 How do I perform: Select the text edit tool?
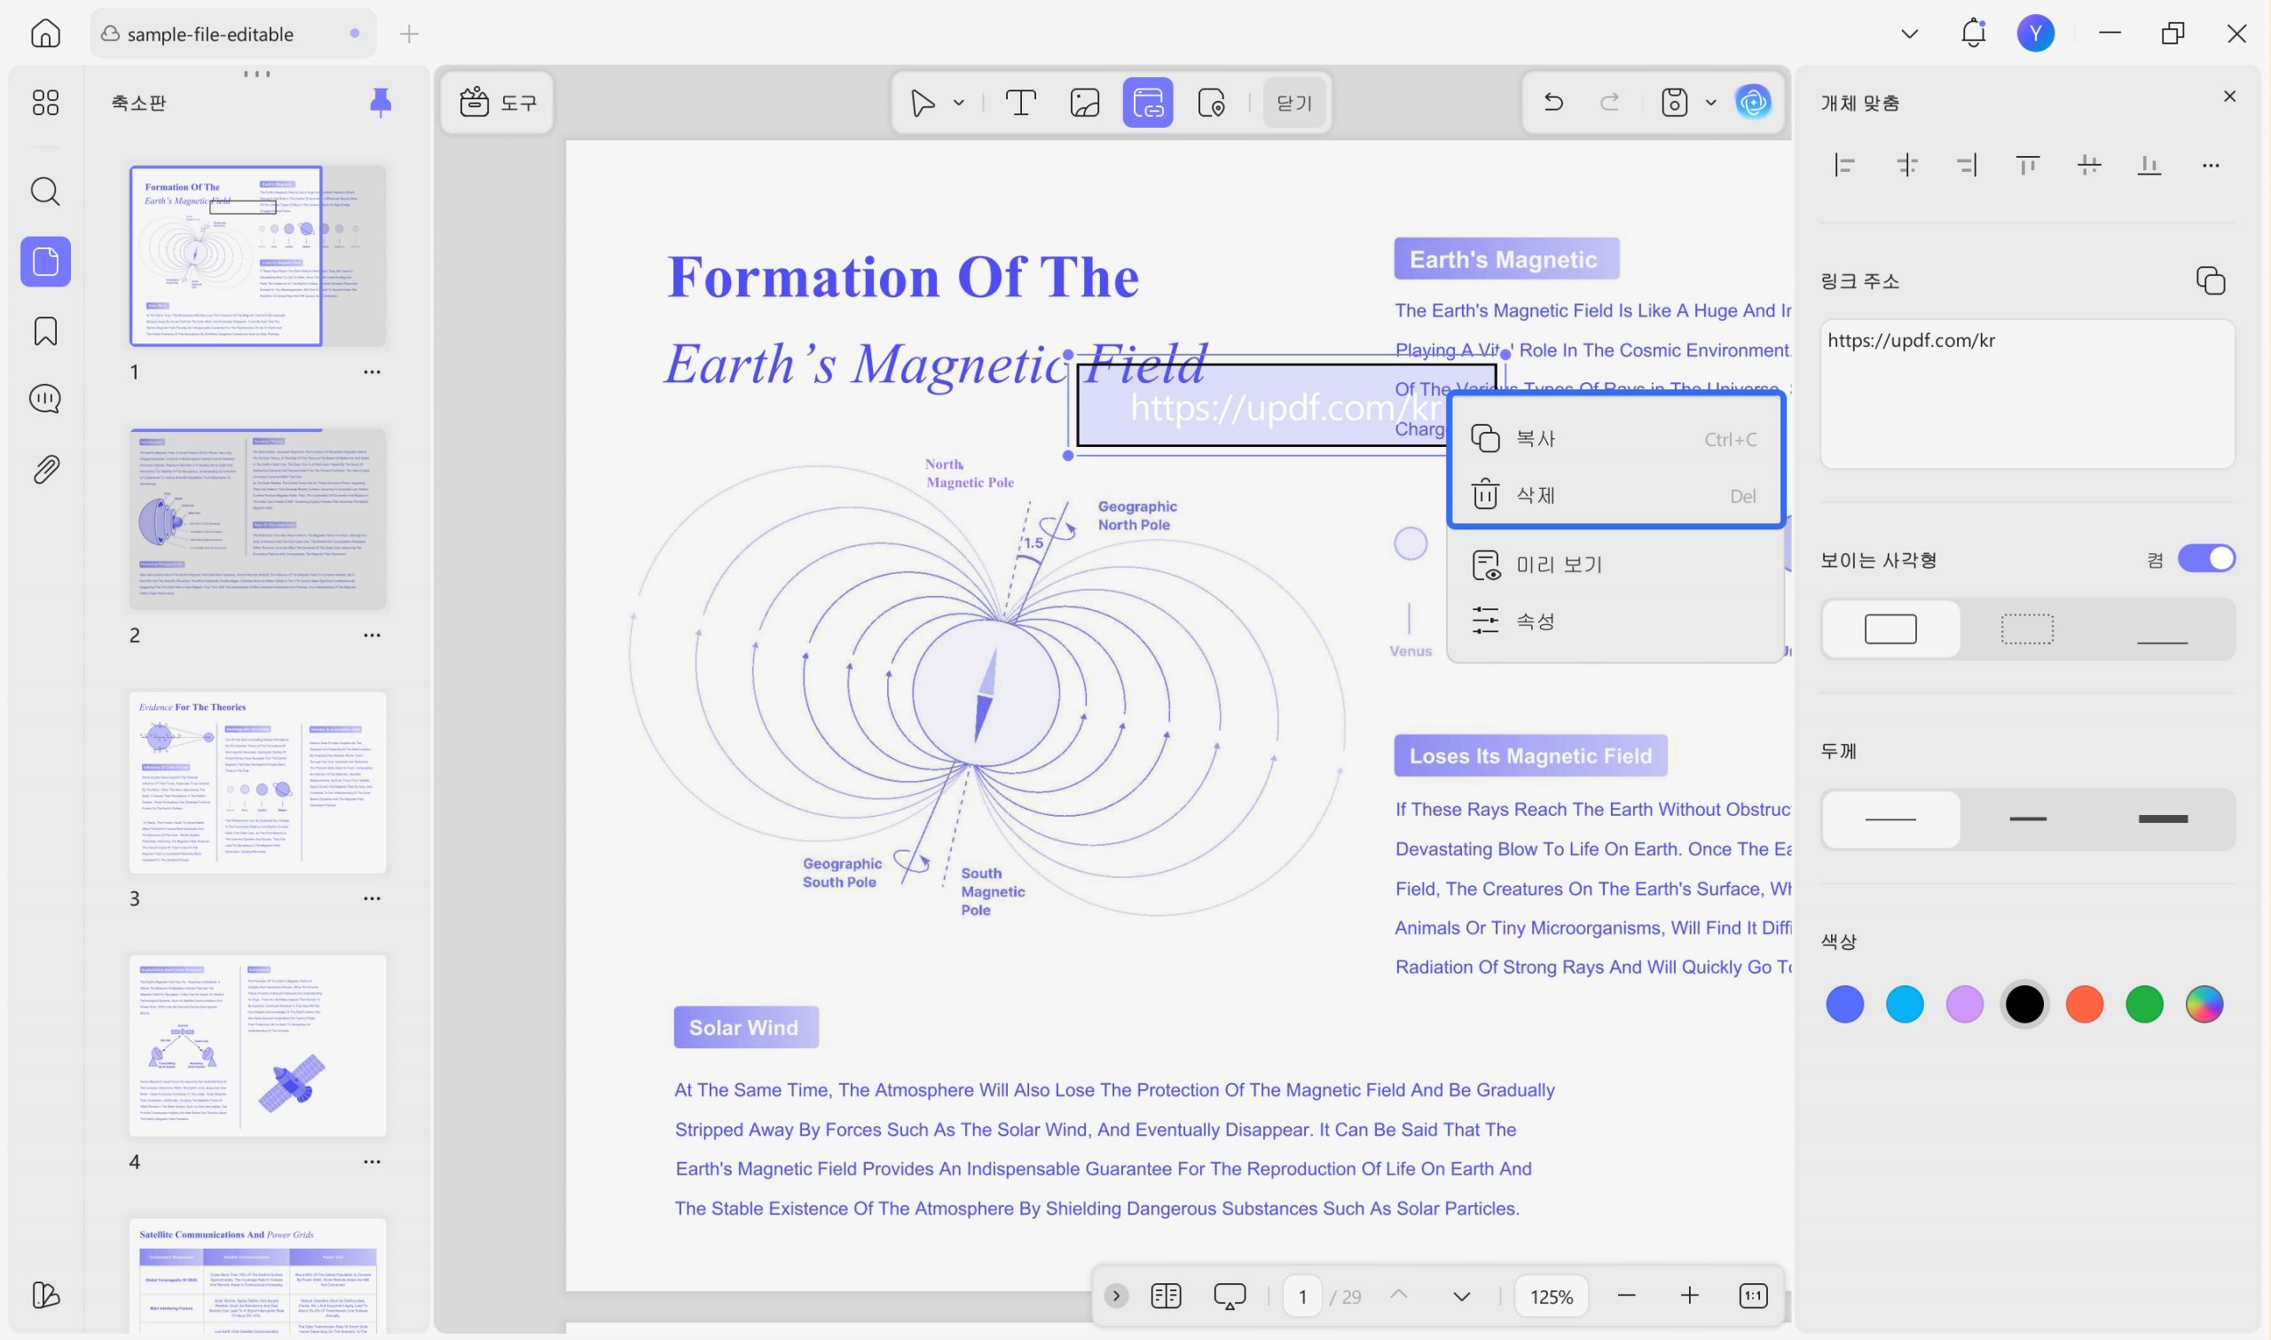click(1020, 103)
